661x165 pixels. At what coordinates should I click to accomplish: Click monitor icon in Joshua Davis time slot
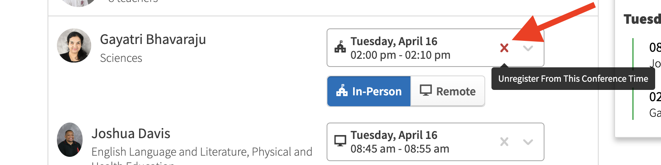click(340, 141)
